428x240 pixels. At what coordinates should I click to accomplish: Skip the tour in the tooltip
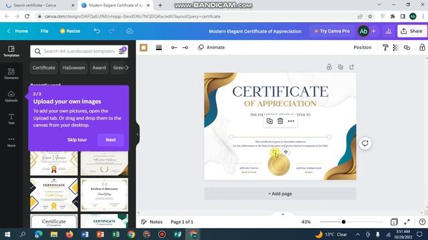[x=77, y=139]
